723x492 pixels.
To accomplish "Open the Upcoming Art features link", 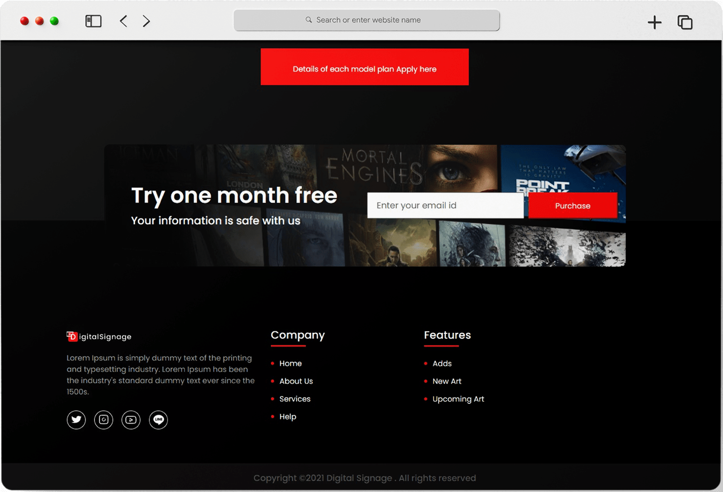I will point(458,399).
